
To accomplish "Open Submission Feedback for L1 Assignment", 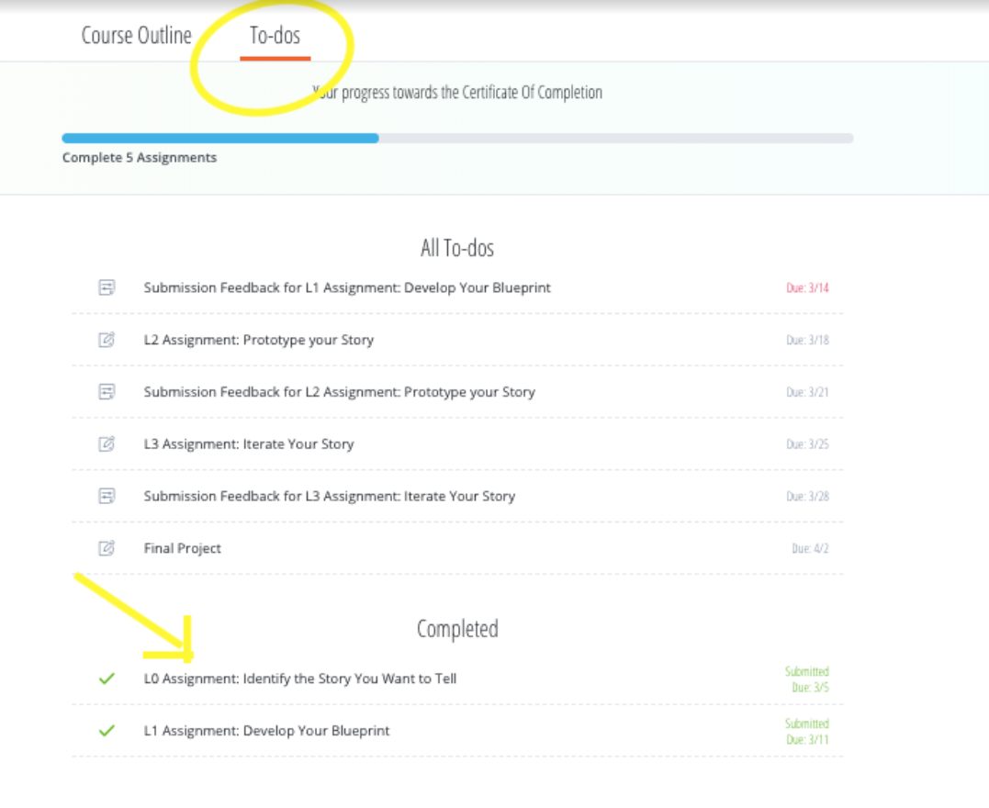I will point(347,288).
